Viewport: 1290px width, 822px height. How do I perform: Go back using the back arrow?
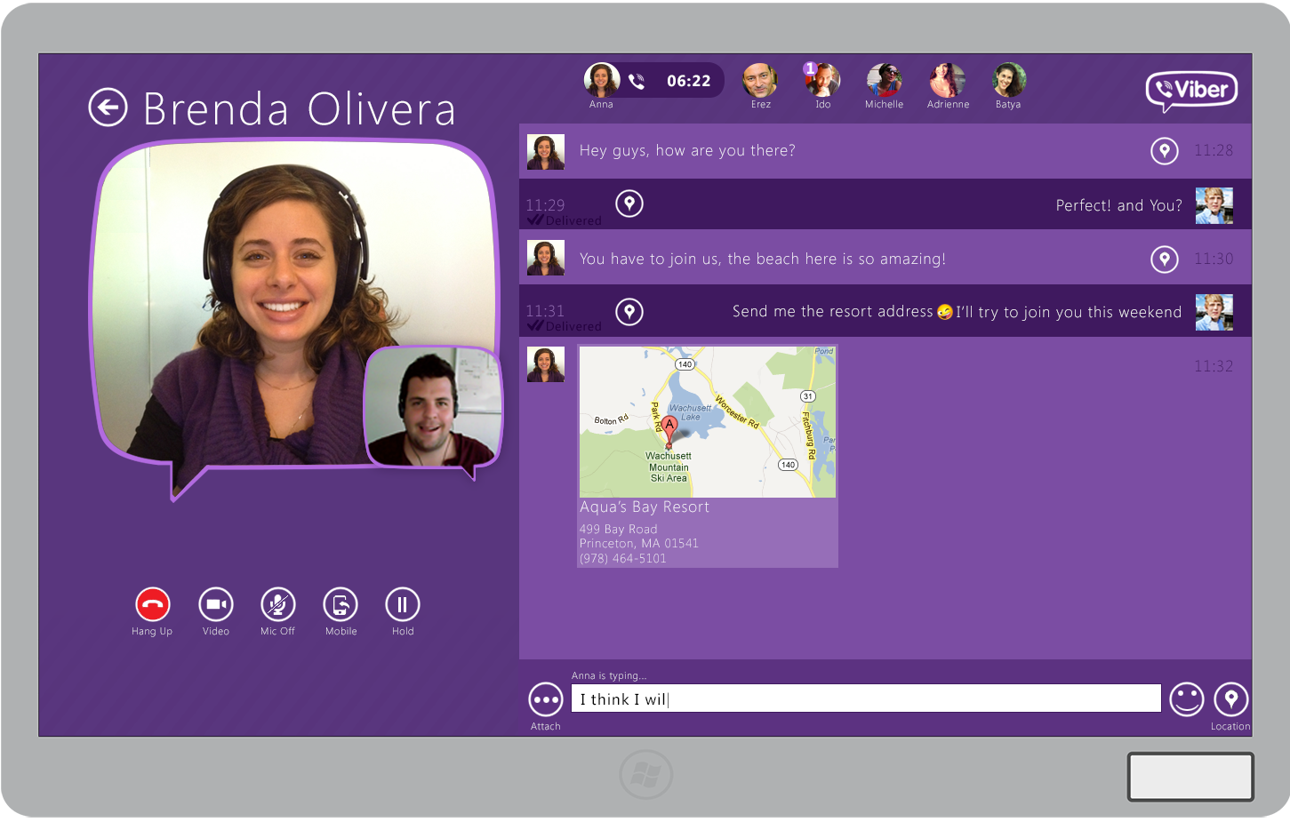108,107
